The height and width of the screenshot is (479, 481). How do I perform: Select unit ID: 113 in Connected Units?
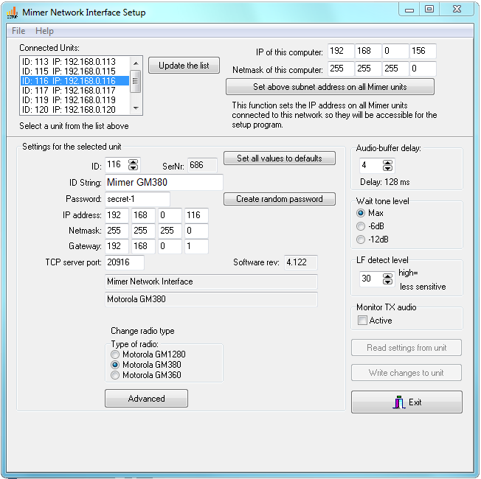pyautogui.click(x=75, y=62)
